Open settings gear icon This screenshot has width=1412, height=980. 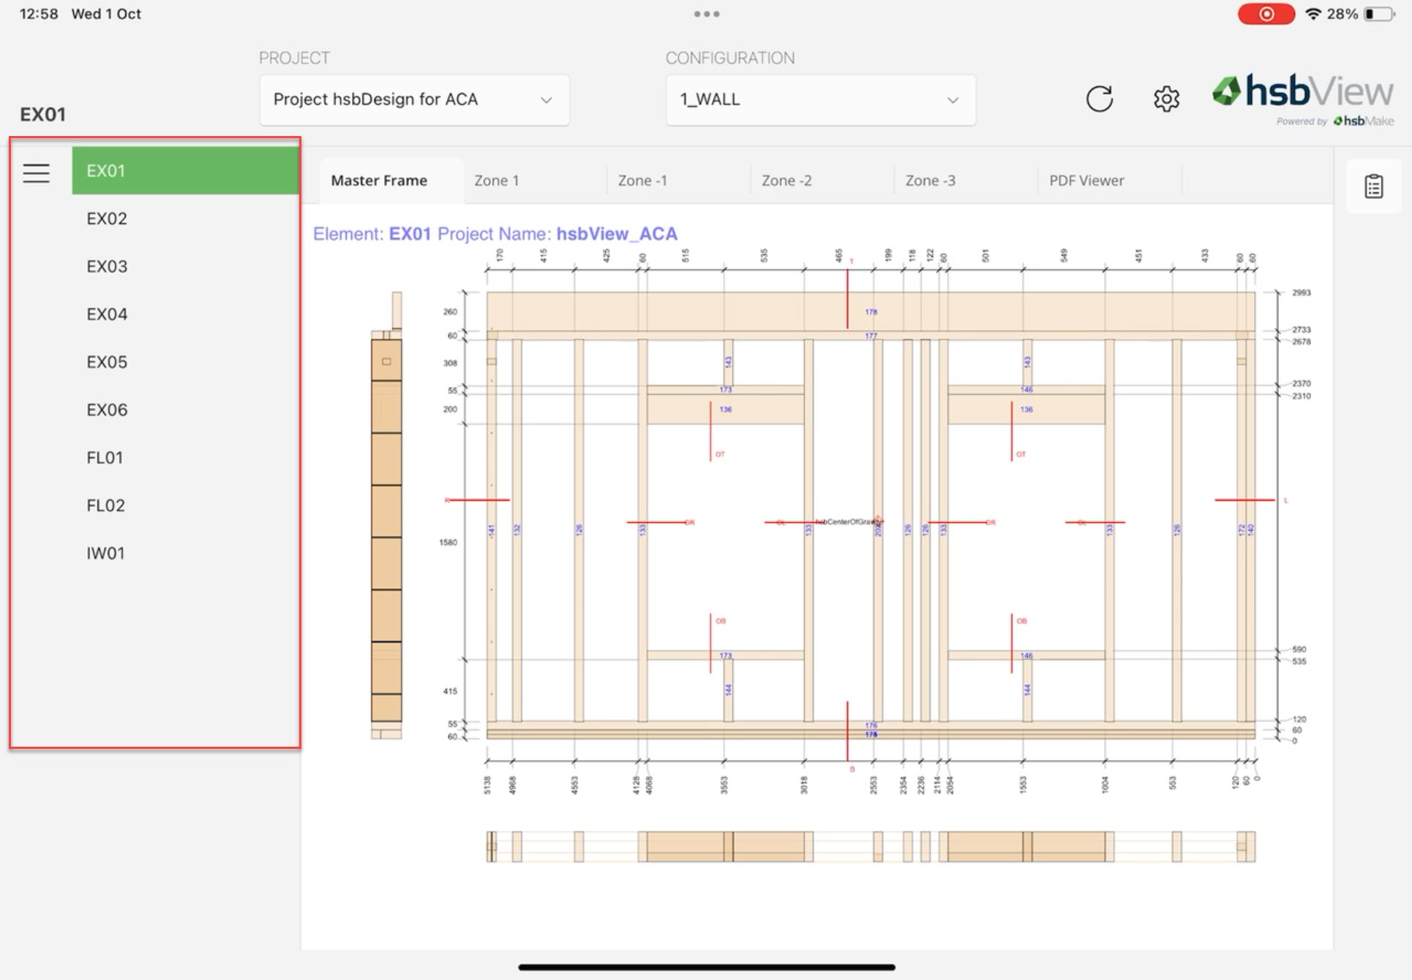[1166, 99]
